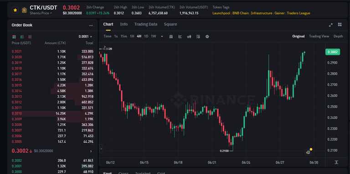Show only sell orders in order book
350x174 pixels.
(x=30, y=37)
